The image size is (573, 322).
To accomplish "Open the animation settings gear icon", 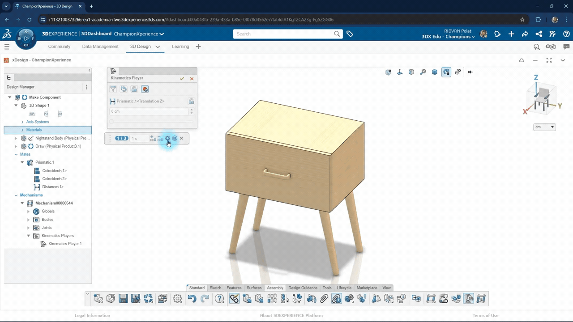I will pyautogui.click(x=167, y=139).
